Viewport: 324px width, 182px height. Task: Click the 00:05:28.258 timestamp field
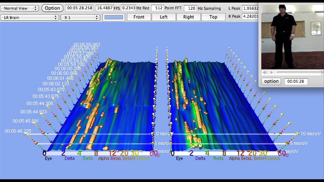80,8
